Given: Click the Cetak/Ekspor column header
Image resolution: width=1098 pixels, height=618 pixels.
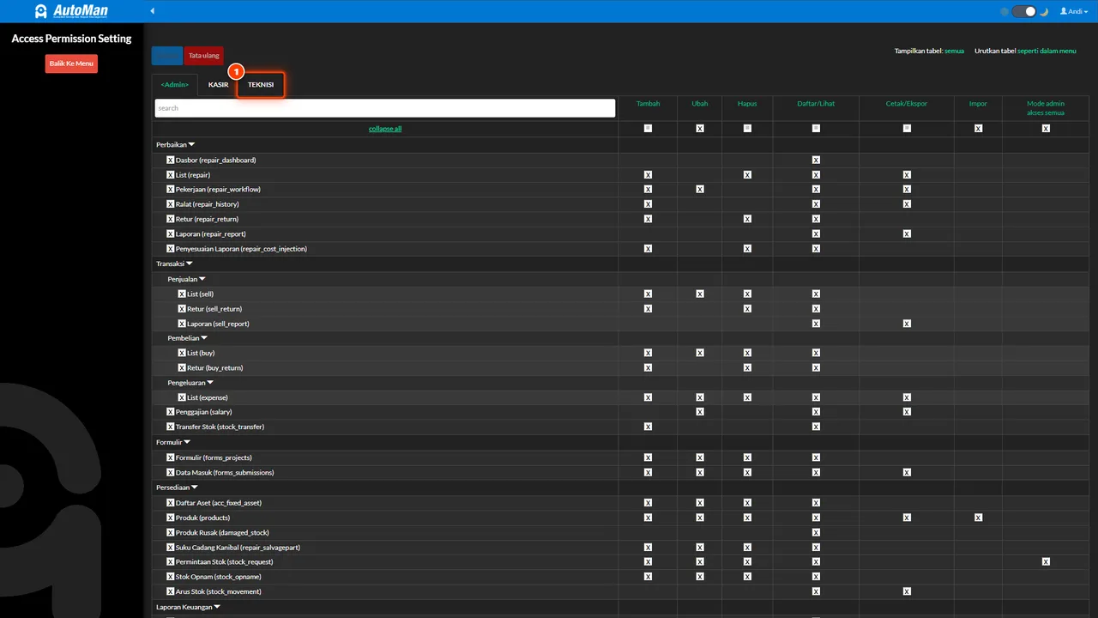Looking at the screenshot, I should (907, 104).
